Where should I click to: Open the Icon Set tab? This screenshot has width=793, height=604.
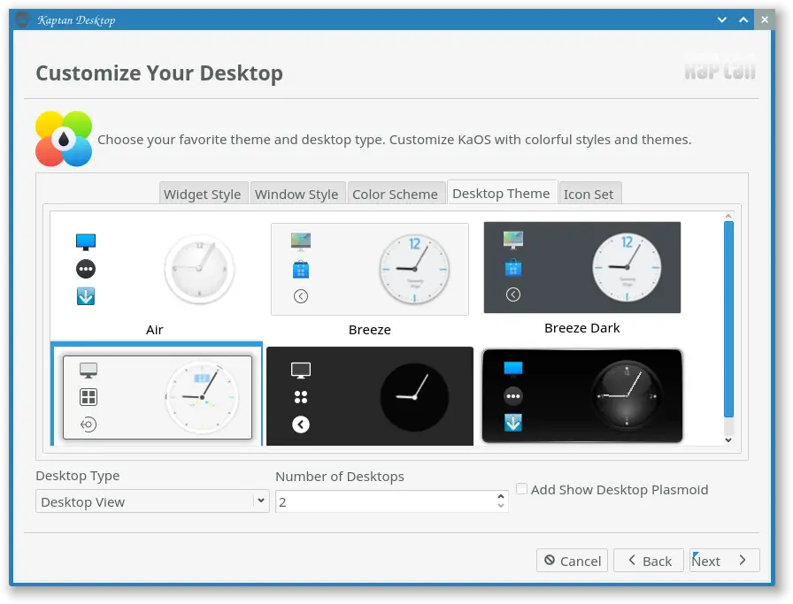pyautogui.click(x=589, y=194)
